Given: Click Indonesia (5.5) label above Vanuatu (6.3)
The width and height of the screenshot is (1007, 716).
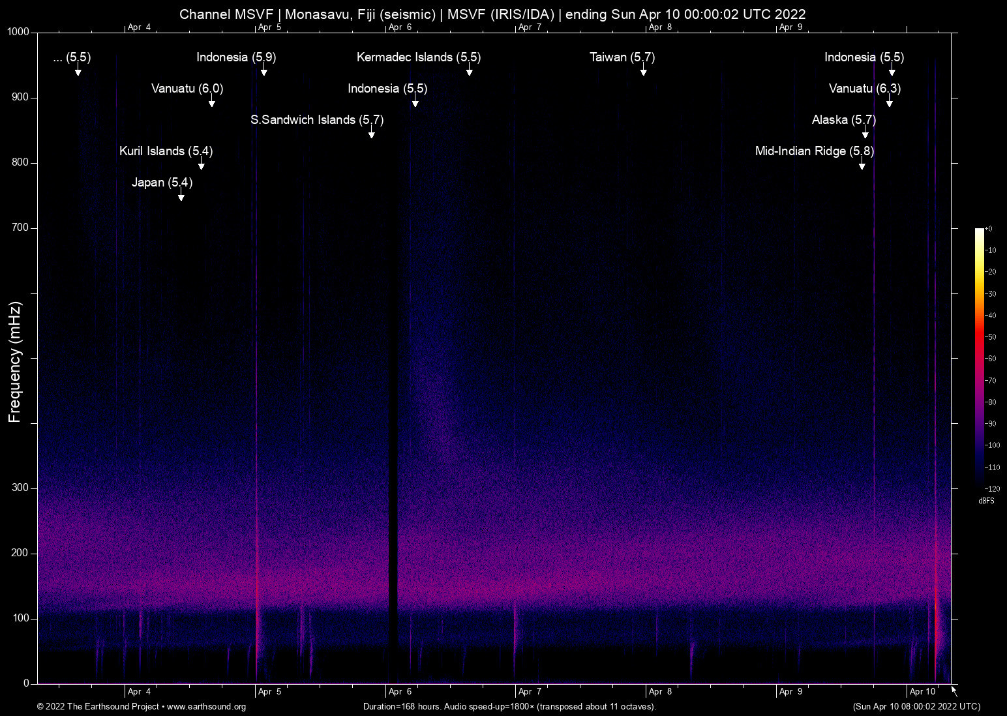Looking at the screenshot, I should click(864, 57).
